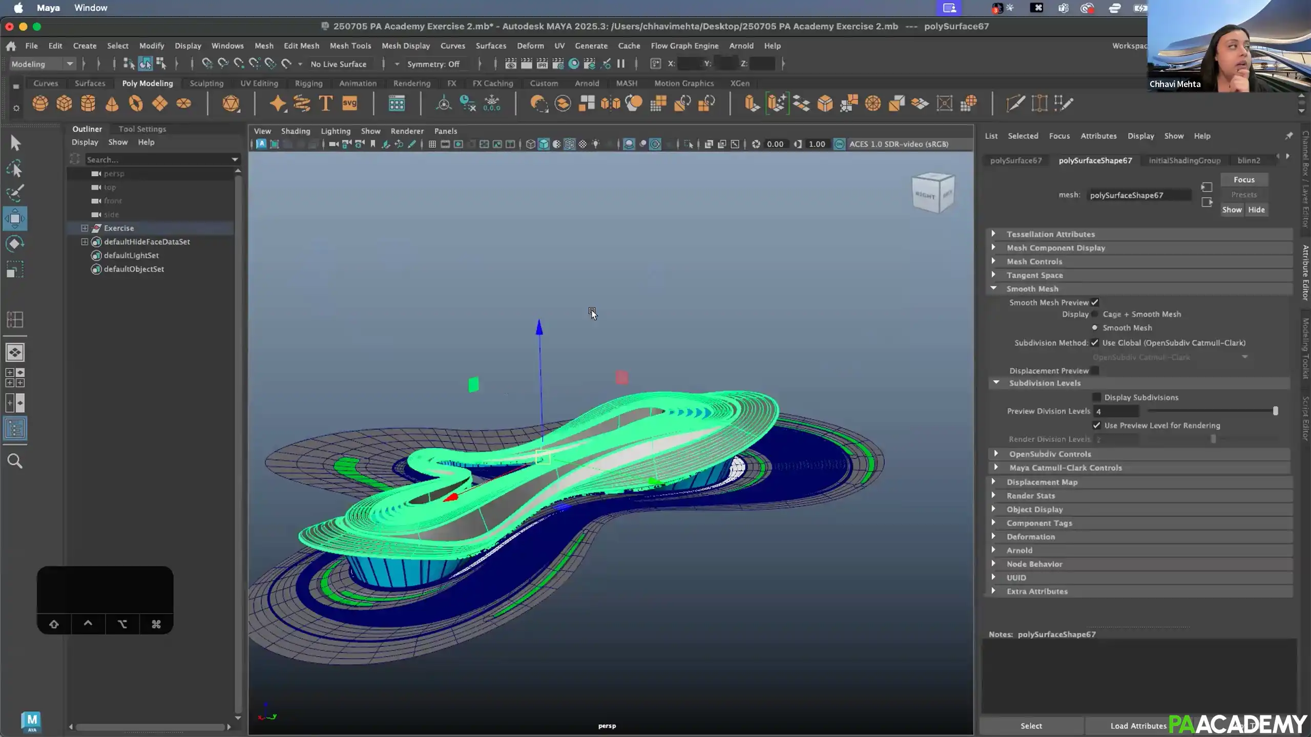Select the polygon sphere tool
Screen dimensions: 1311x737
(41, 103)
